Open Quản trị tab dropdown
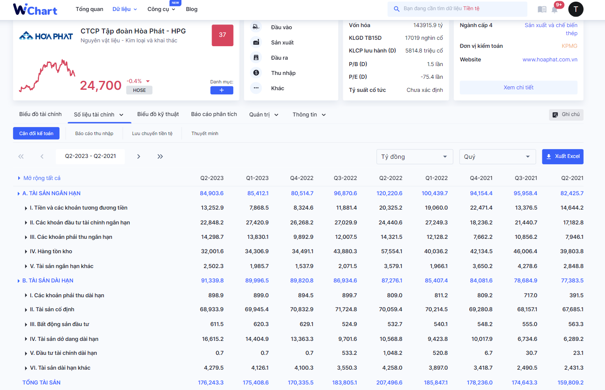 [x=264, y=115]
